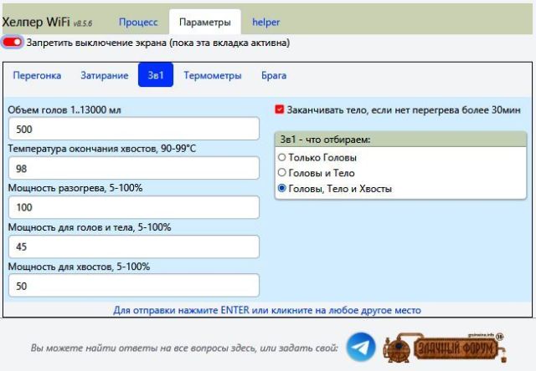Select Головы и Тело radio option
The width and height of the screenshot is (536, 371).
tap(281, 173)
